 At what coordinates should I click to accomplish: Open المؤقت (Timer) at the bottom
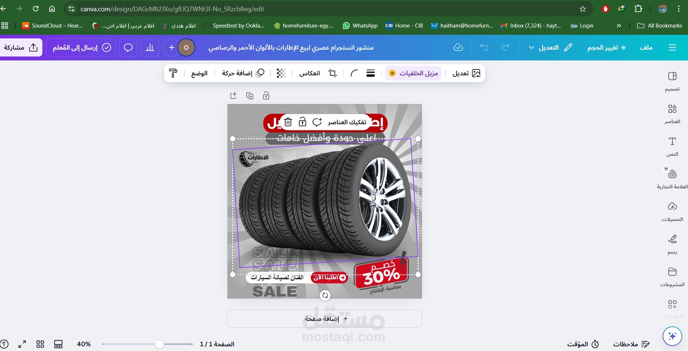click(583, 344)
